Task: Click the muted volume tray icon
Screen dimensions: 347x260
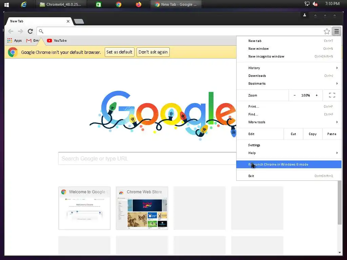Action: tap(315, 4)
